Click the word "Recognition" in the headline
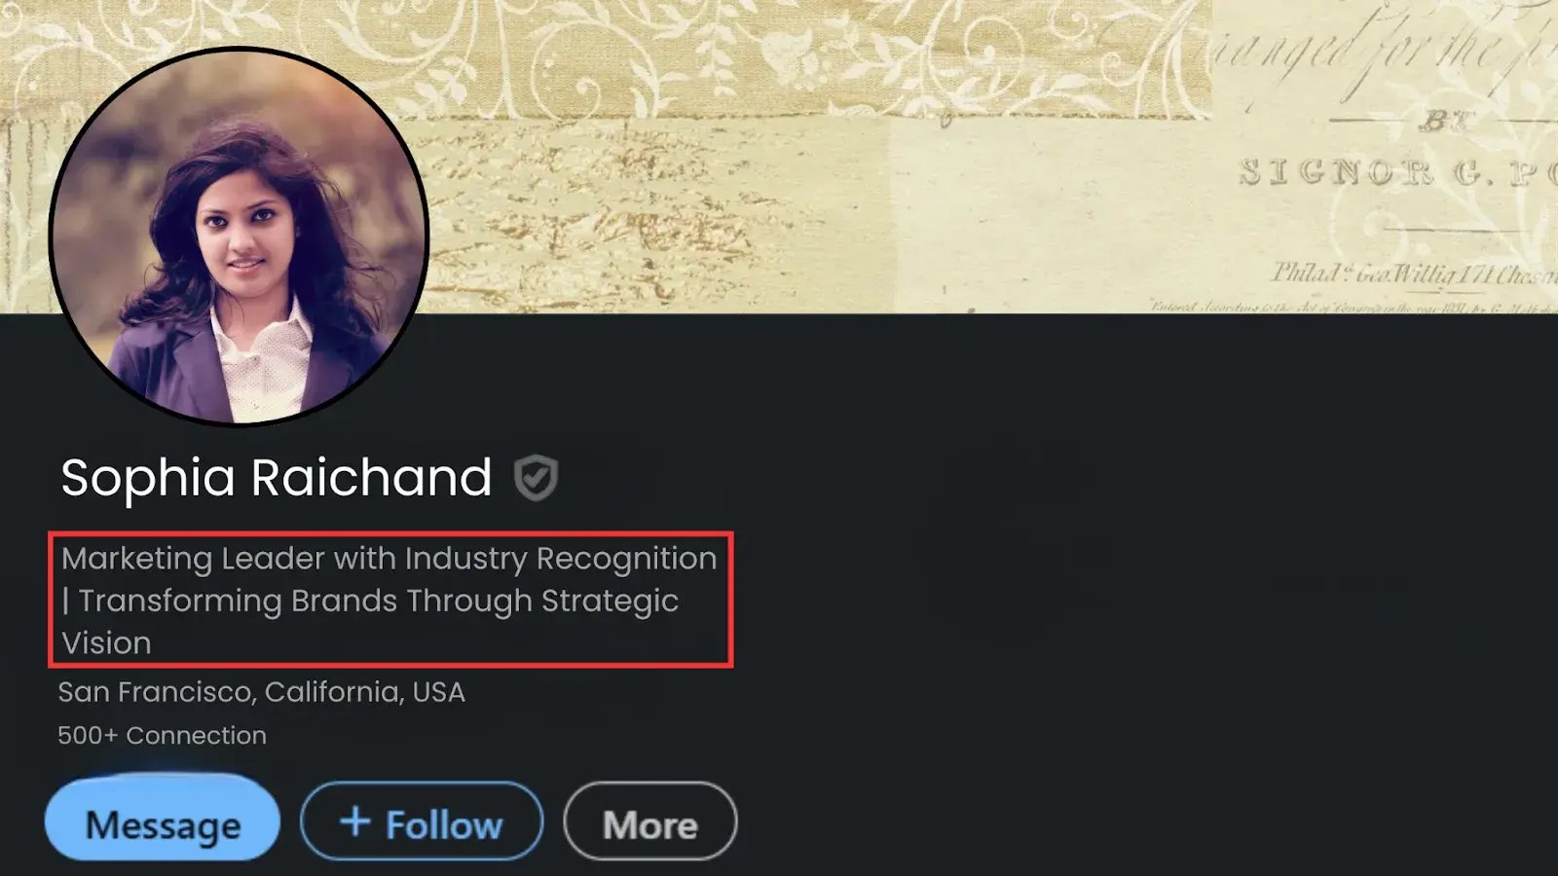Viewport: 1558px width, 876px height. coord(626,559)
